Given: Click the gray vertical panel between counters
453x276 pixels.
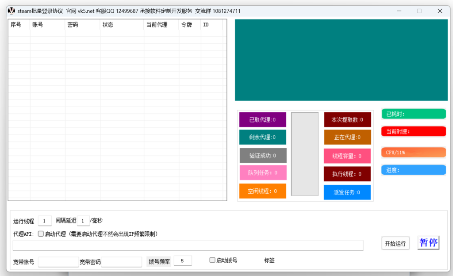Looking at the screenshot, I should point(305,154).
